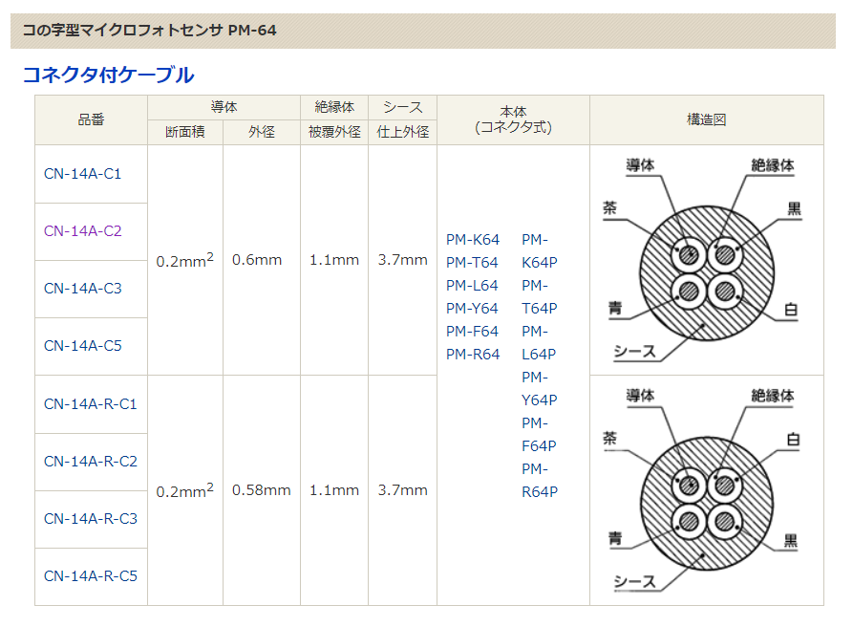Open the CN-14A-C2 product link

[x=83, y=230]
